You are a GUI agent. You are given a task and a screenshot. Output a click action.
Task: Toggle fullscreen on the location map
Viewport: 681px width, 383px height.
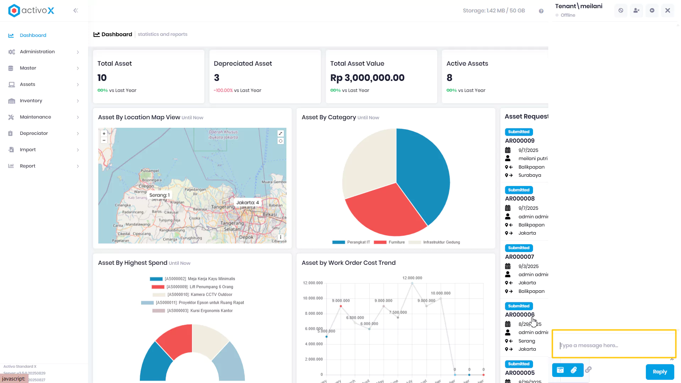[281, 133]
